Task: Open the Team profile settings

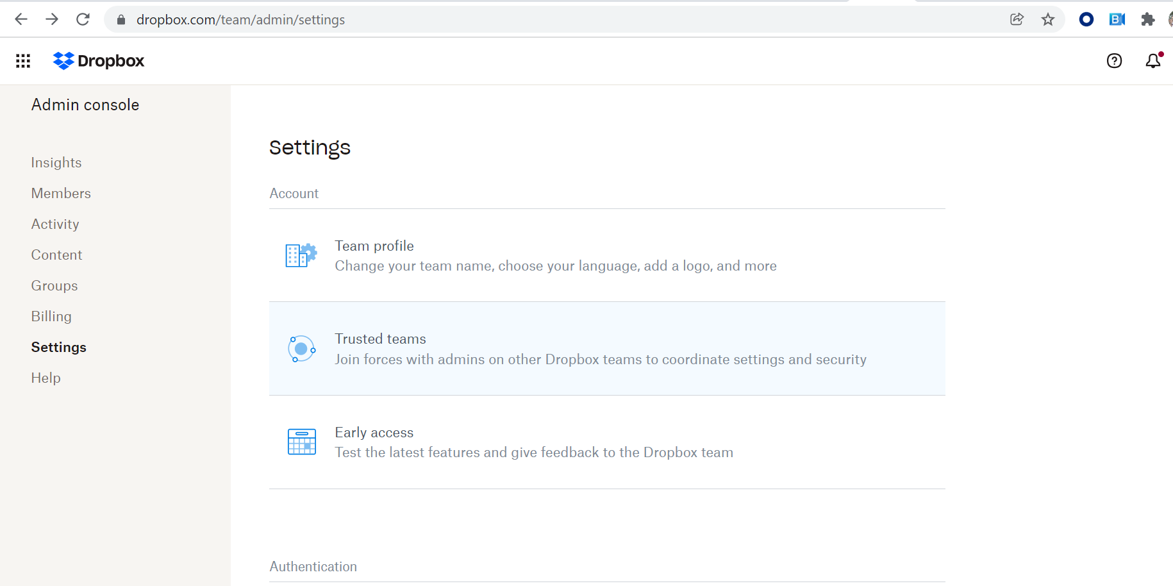Action: click(374, 246)
